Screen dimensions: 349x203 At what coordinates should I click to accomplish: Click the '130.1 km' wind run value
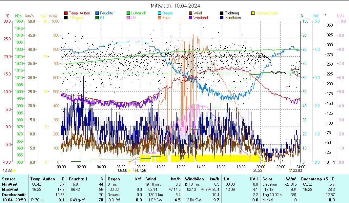click(x=155, y=195)
